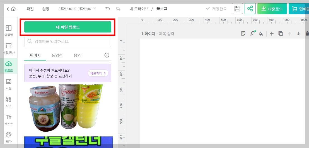Show upload info via circled i icon
309x148 pixels.
tap(107, 55)
